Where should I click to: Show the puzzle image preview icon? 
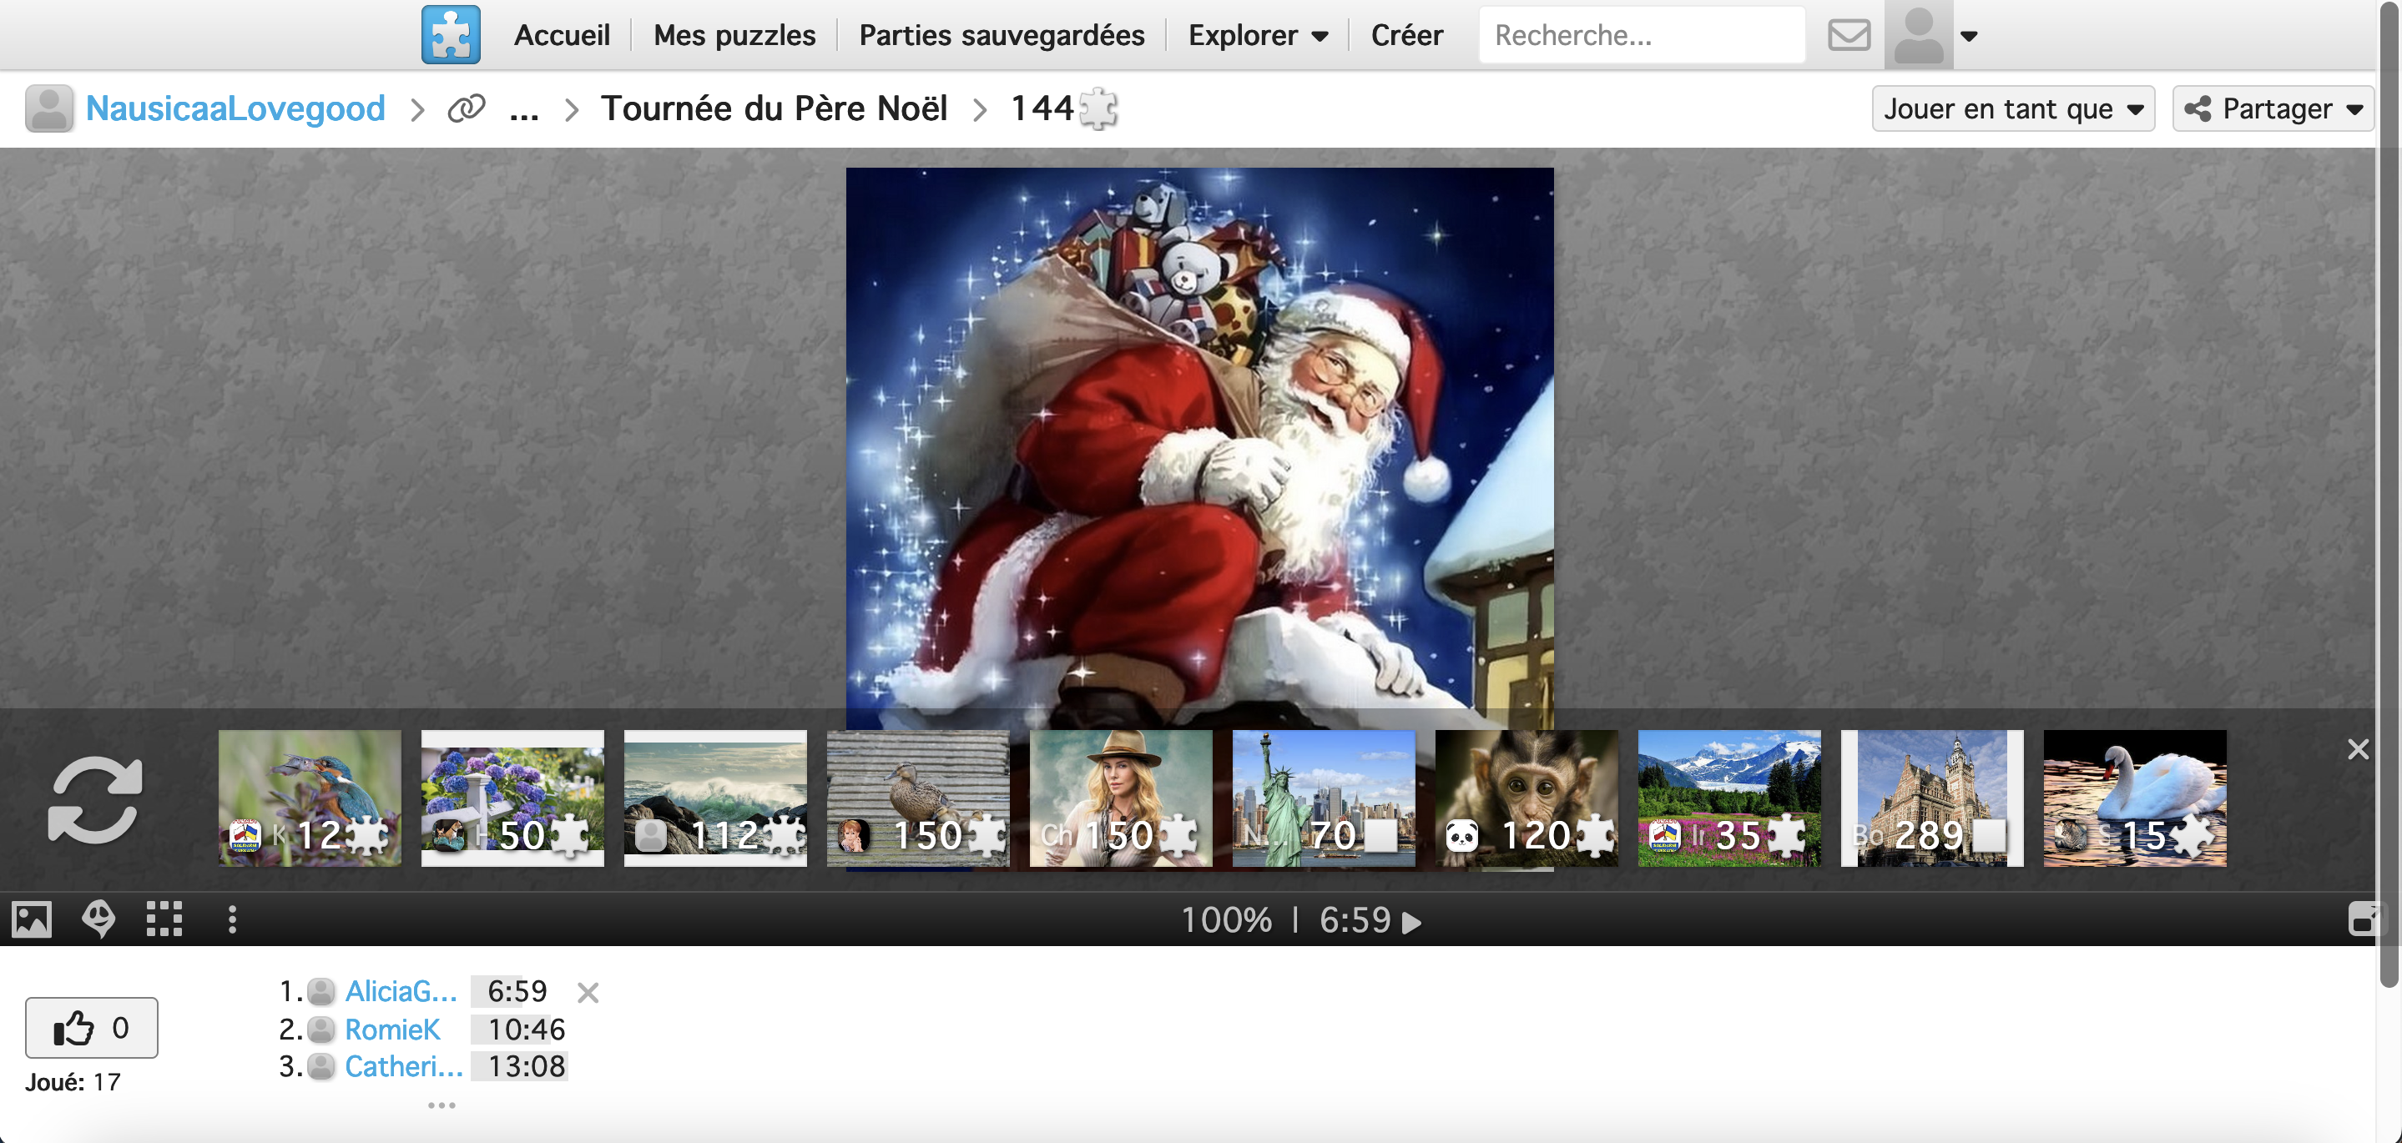click(32, 919)
